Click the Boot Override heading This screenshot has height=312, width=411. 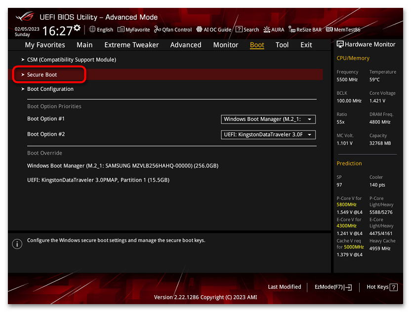[44, 153]
